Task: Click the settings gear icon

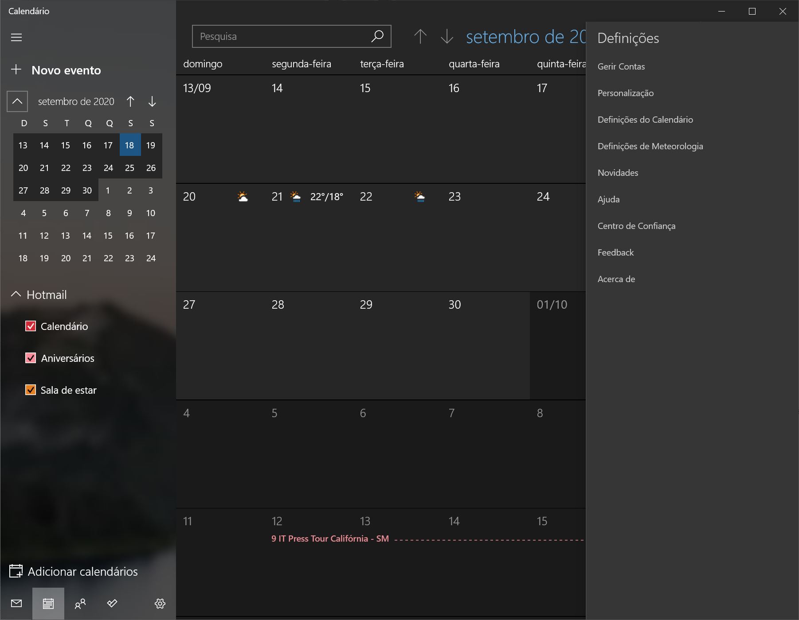Action: 160,603
